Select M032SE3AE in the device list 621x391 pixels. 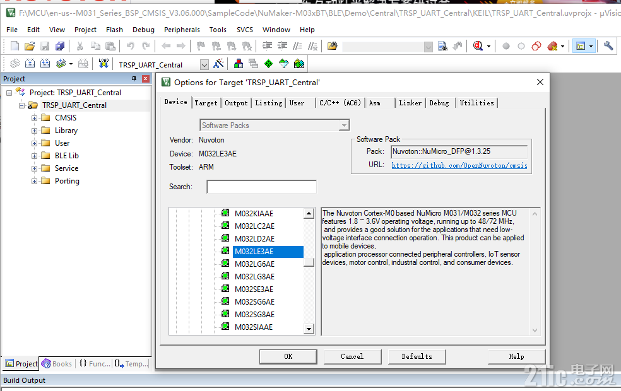pos(254,289)
